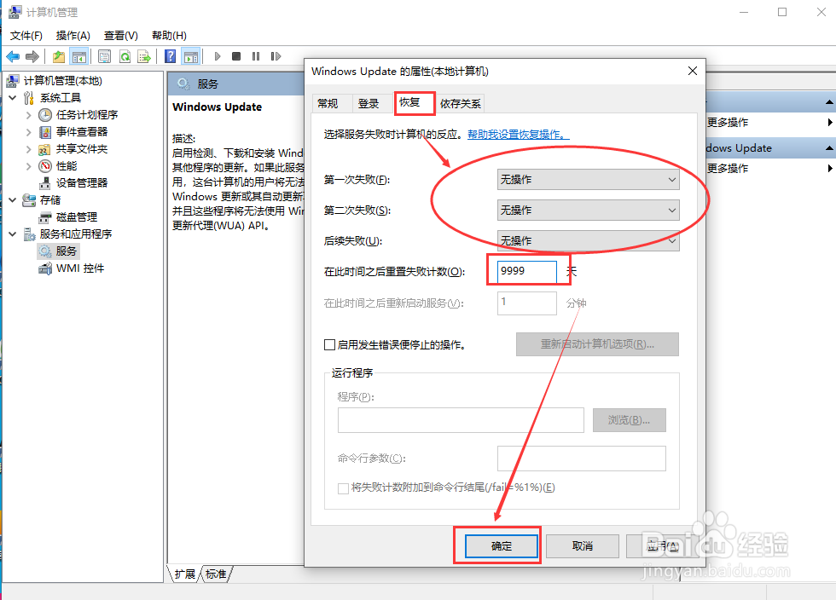Switch to the 依存关系 tab
Image resolution: width=836 pixels, height=600 pixels.
point(460,103)
